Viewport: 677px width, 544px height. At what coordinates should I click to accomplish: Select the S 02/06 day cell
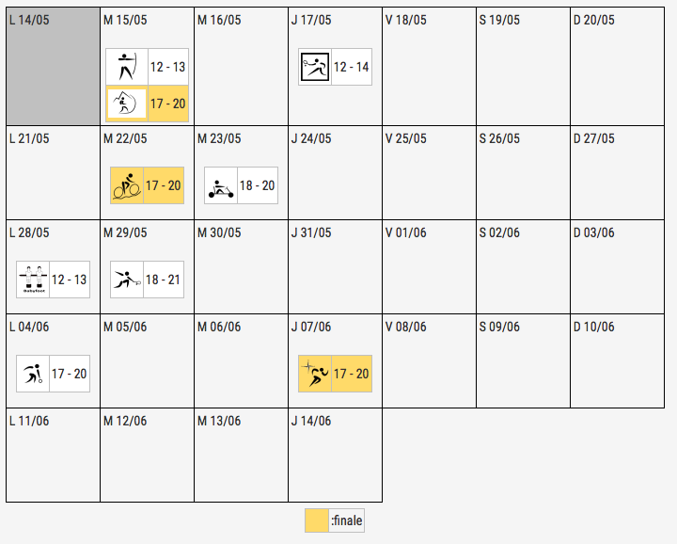(x=523, y=266)
